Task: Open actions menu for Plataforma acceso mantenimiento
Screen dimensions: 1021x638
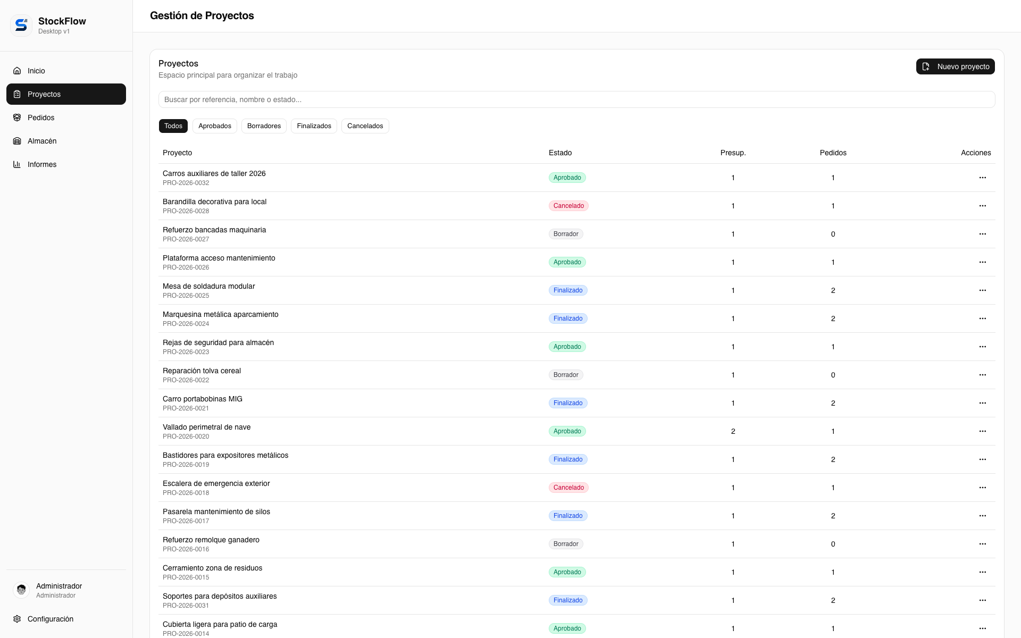Action: (983, 262)
